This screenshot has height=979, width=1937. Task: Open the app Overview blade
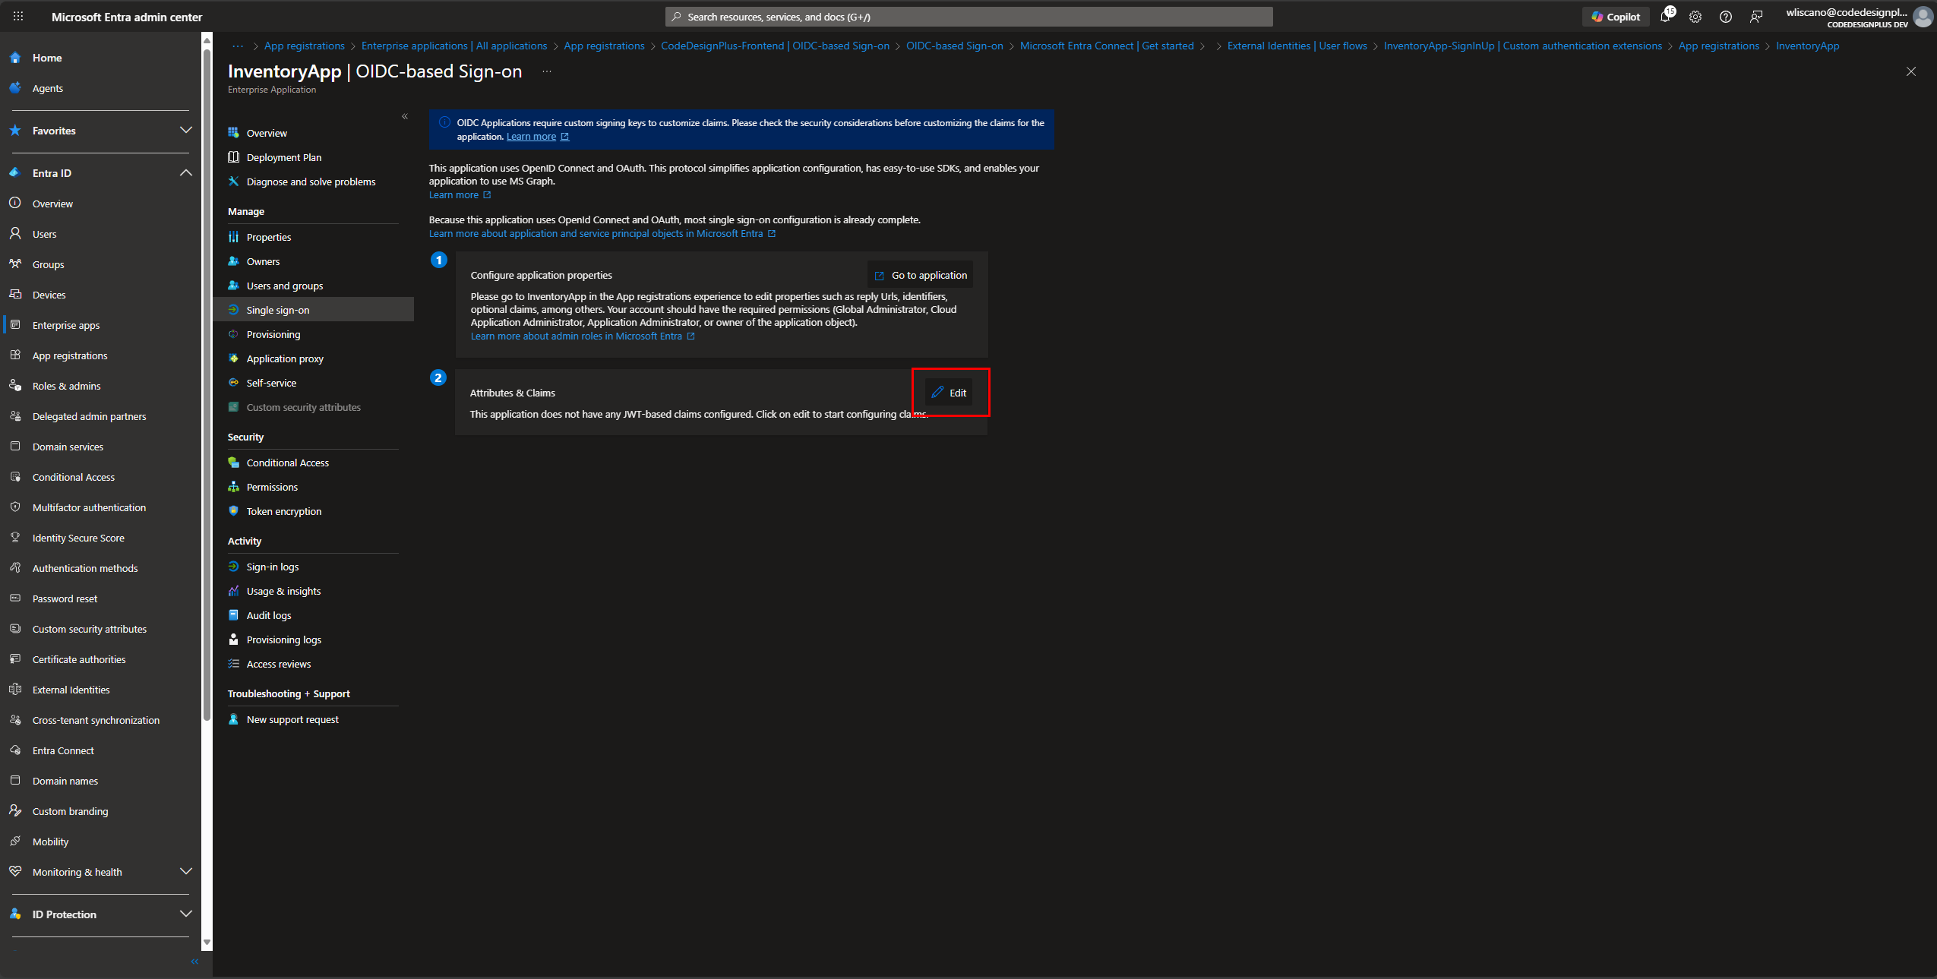267,133
